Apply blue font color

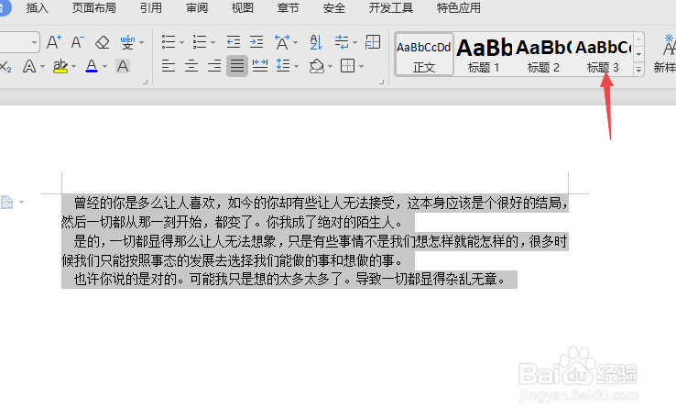(92, 66)
